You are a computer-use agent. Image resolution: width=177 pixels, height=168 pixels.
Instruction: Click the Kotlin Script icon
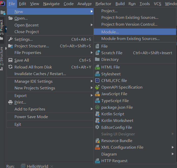click(x=98, y=114)
